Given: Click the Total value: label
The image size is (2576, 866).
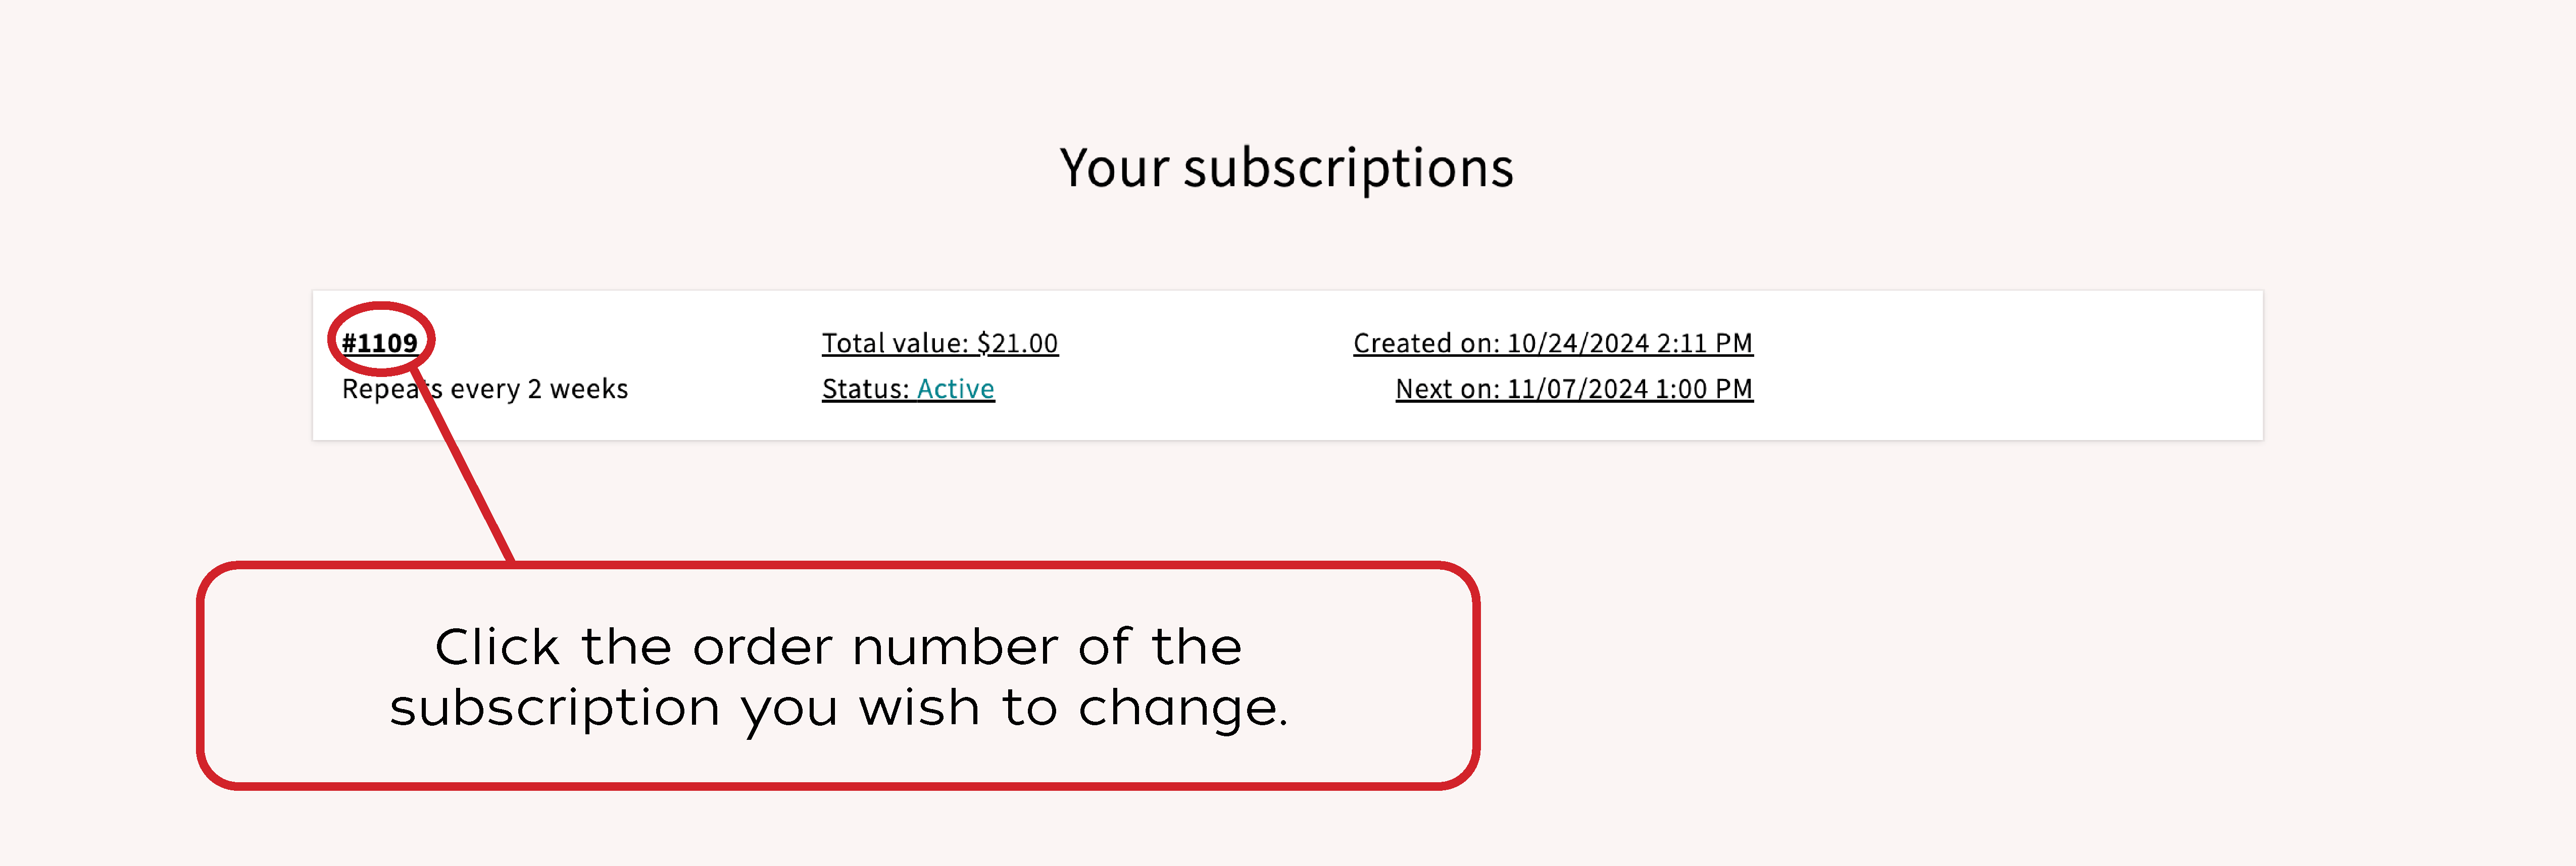Looking at the screenshot, I should [x=894, y=343].
